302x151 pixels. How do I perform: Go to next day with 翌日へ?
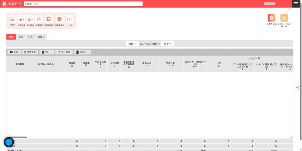tap(167, 43)
